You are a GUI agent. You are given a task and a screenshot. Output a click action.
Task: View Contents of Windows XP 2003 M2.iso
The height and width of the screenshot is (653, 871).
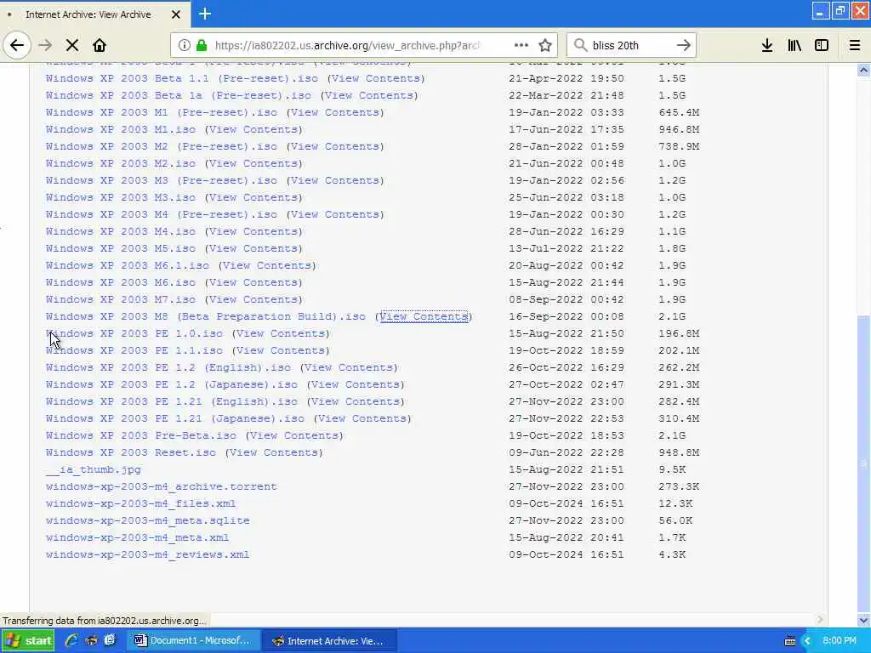pyautogui.click(x=253, y=163)
